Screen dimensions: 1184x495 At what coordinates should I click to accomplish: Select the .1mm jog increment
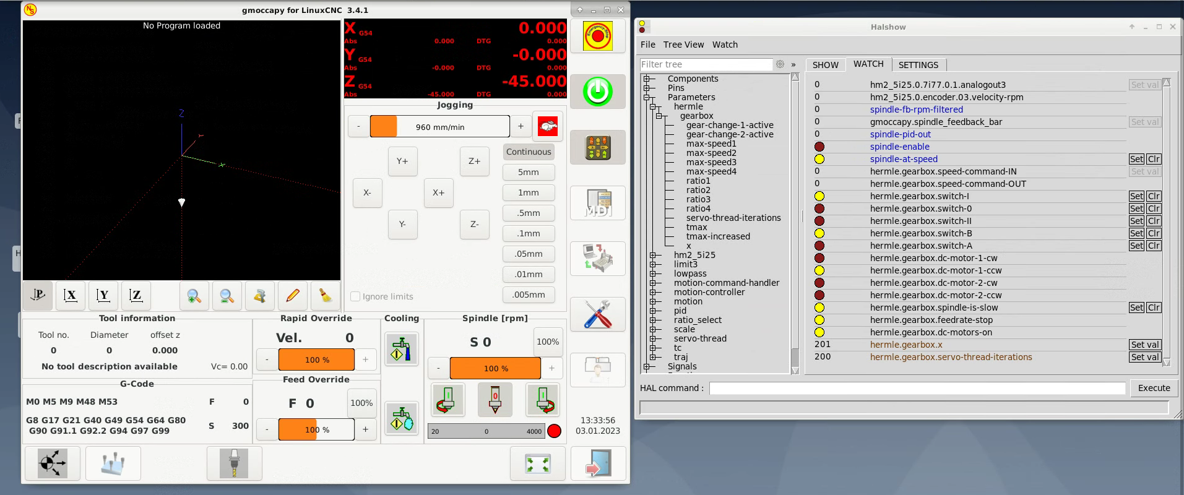[x=529, y=233]
